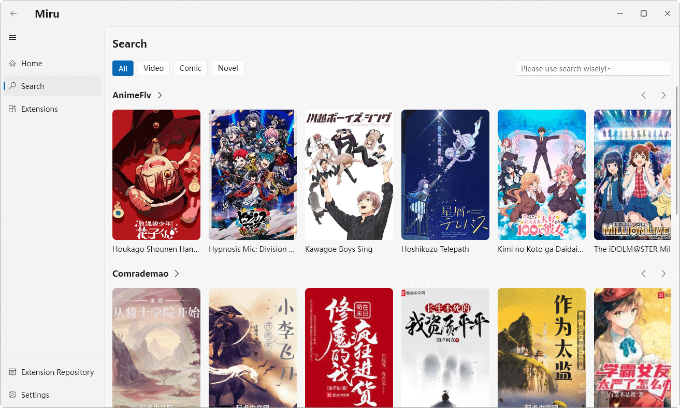The image size is (680, 408).
Task: Open the Comrademao section heading
Action: [140, 274]
